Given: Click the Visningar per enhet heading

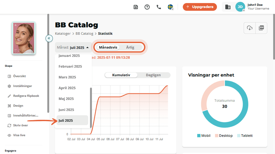Looking at the screenshot, I should click(211, 75).
